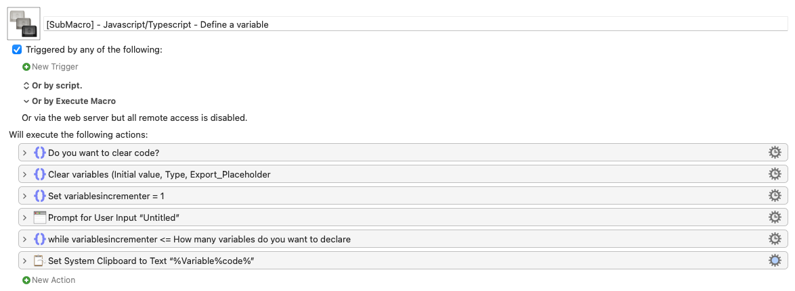Open gear menu for Set variablesincrementer action
Screen dimensions: 795x291
point(774,196)
